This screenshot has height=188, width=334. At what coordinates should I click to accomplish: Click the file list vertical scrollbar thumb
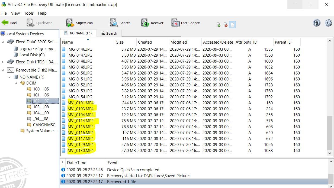click(x=330, y=133)
